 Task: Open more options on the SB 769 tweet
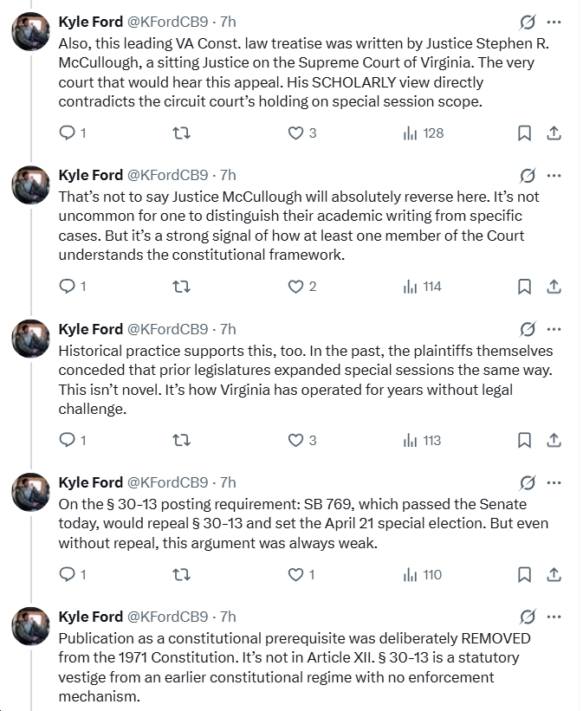click(554, 482)
